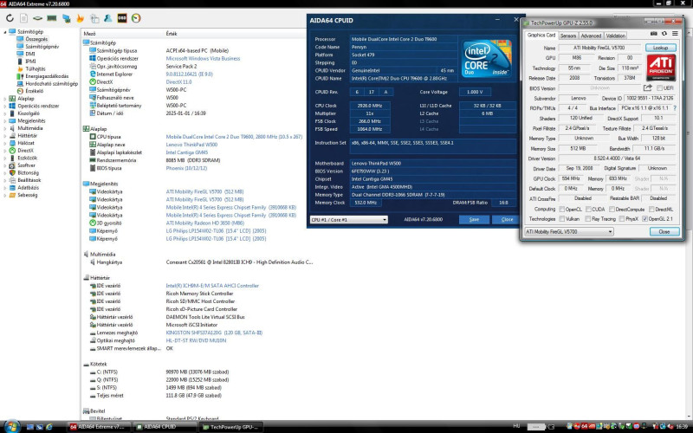This screenshot has height=433, width=693.
Task: Select Hordozható számítógép in the sidebar tree
Action: 51,83
